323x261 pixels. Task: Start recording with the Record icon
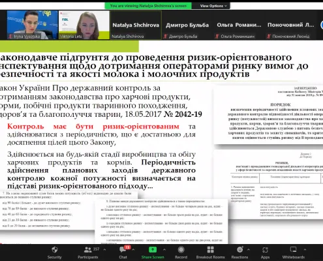pyautogui.click(x=181, y=250)
